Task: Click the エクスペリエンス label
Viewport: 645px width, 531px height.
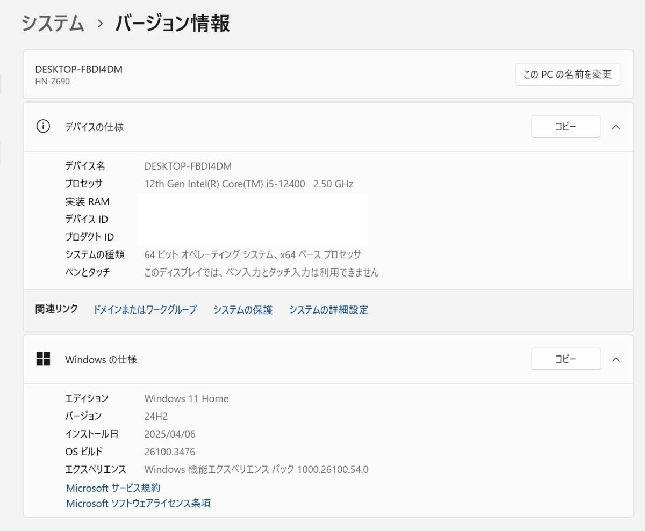Action: [x=96, y=469]
